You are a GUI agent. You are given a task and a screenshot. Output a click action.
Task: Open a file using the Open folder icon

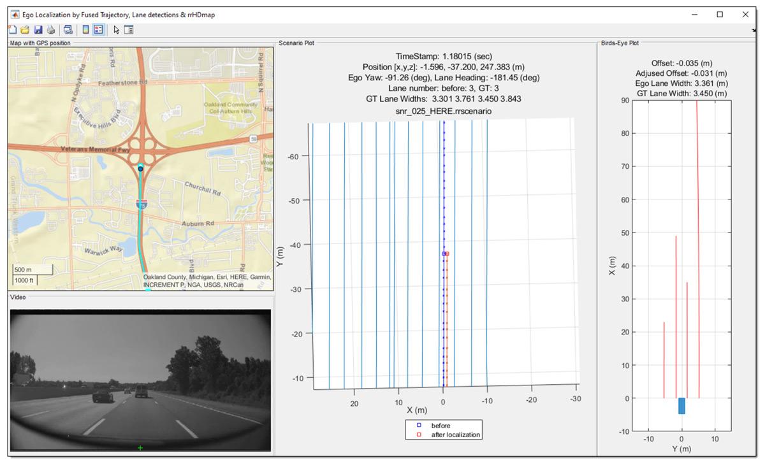coord(25,29)
